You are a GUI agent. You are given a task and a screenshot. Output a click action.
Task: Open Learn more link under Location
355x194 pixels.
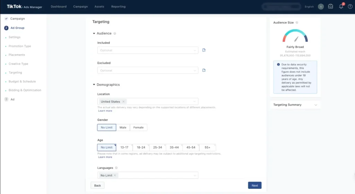(105, 111)
